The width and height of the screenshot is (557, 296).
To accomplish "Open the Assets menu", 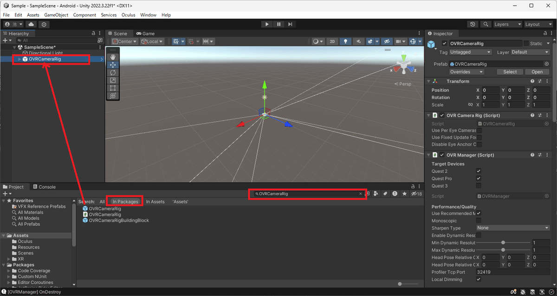I will pyautogui.click(x=33, y=15).
